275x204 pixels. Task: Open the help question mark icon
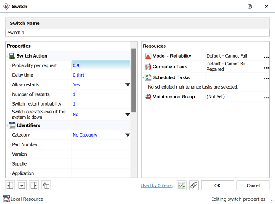pyautogui.click(x=250, y=7)
